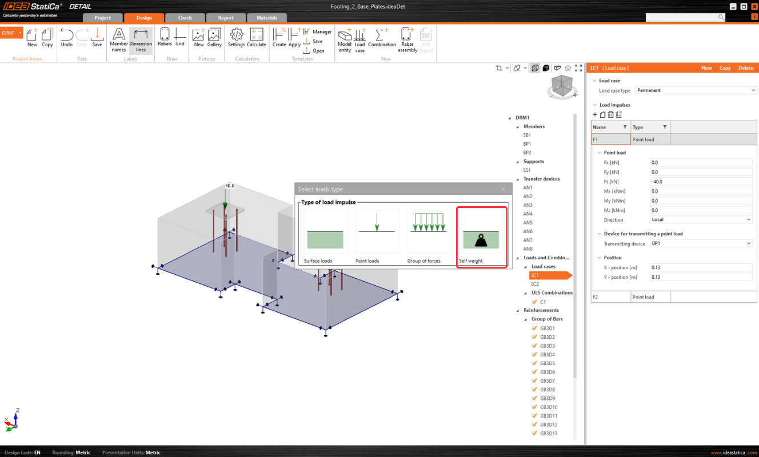
Task: Open the Transmitting device dropdown
Action: point(701,243)
